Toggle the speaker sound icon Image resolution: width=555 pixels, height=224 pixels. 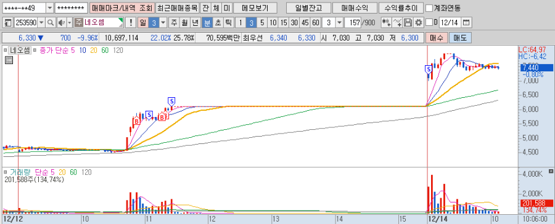(x=61, y=23)
